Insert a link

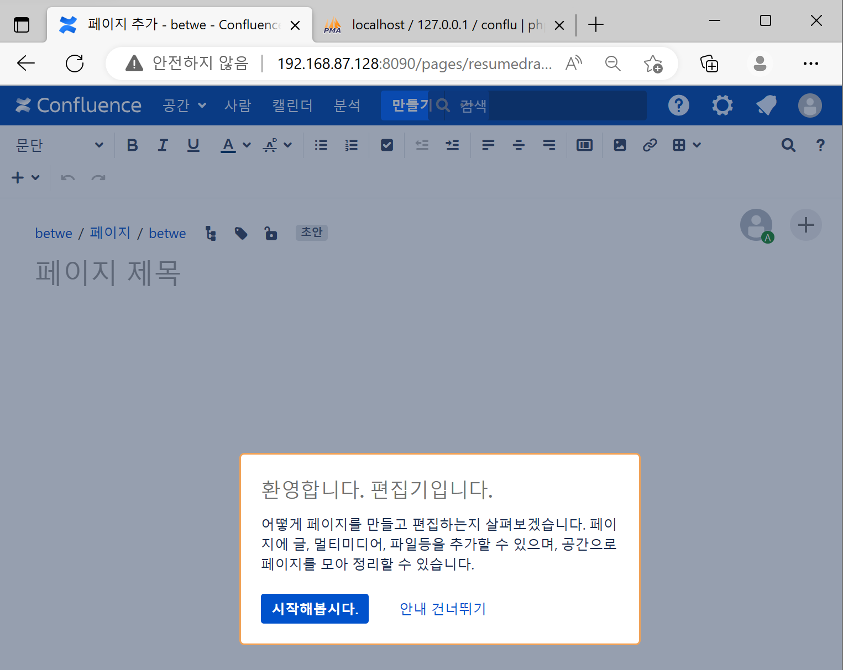(650, 145)
